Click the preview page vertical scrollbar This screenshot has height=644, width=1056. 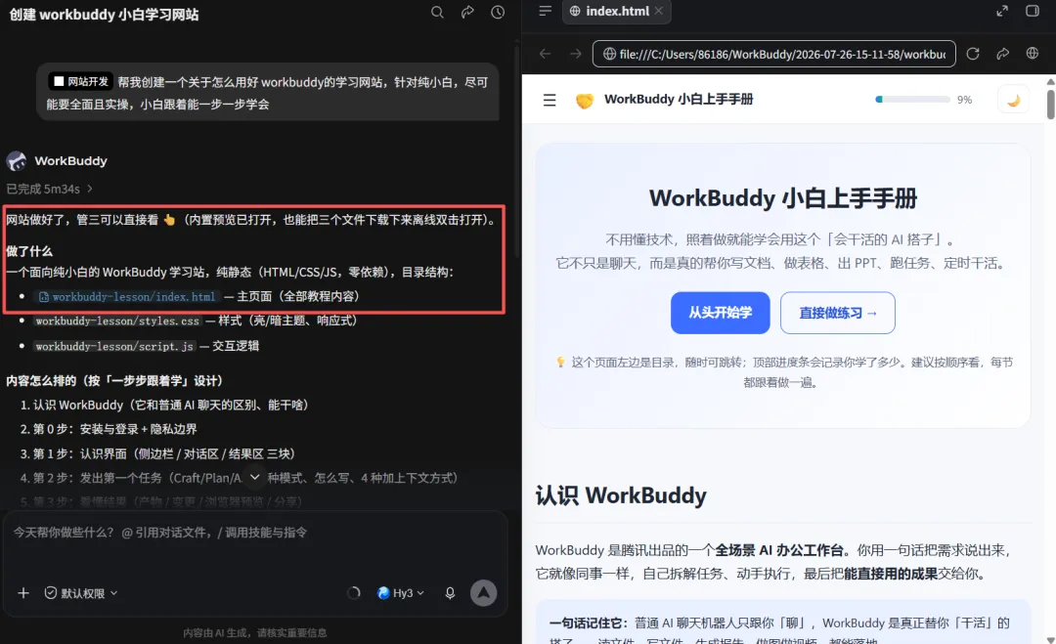click(x=1050, y=104)
